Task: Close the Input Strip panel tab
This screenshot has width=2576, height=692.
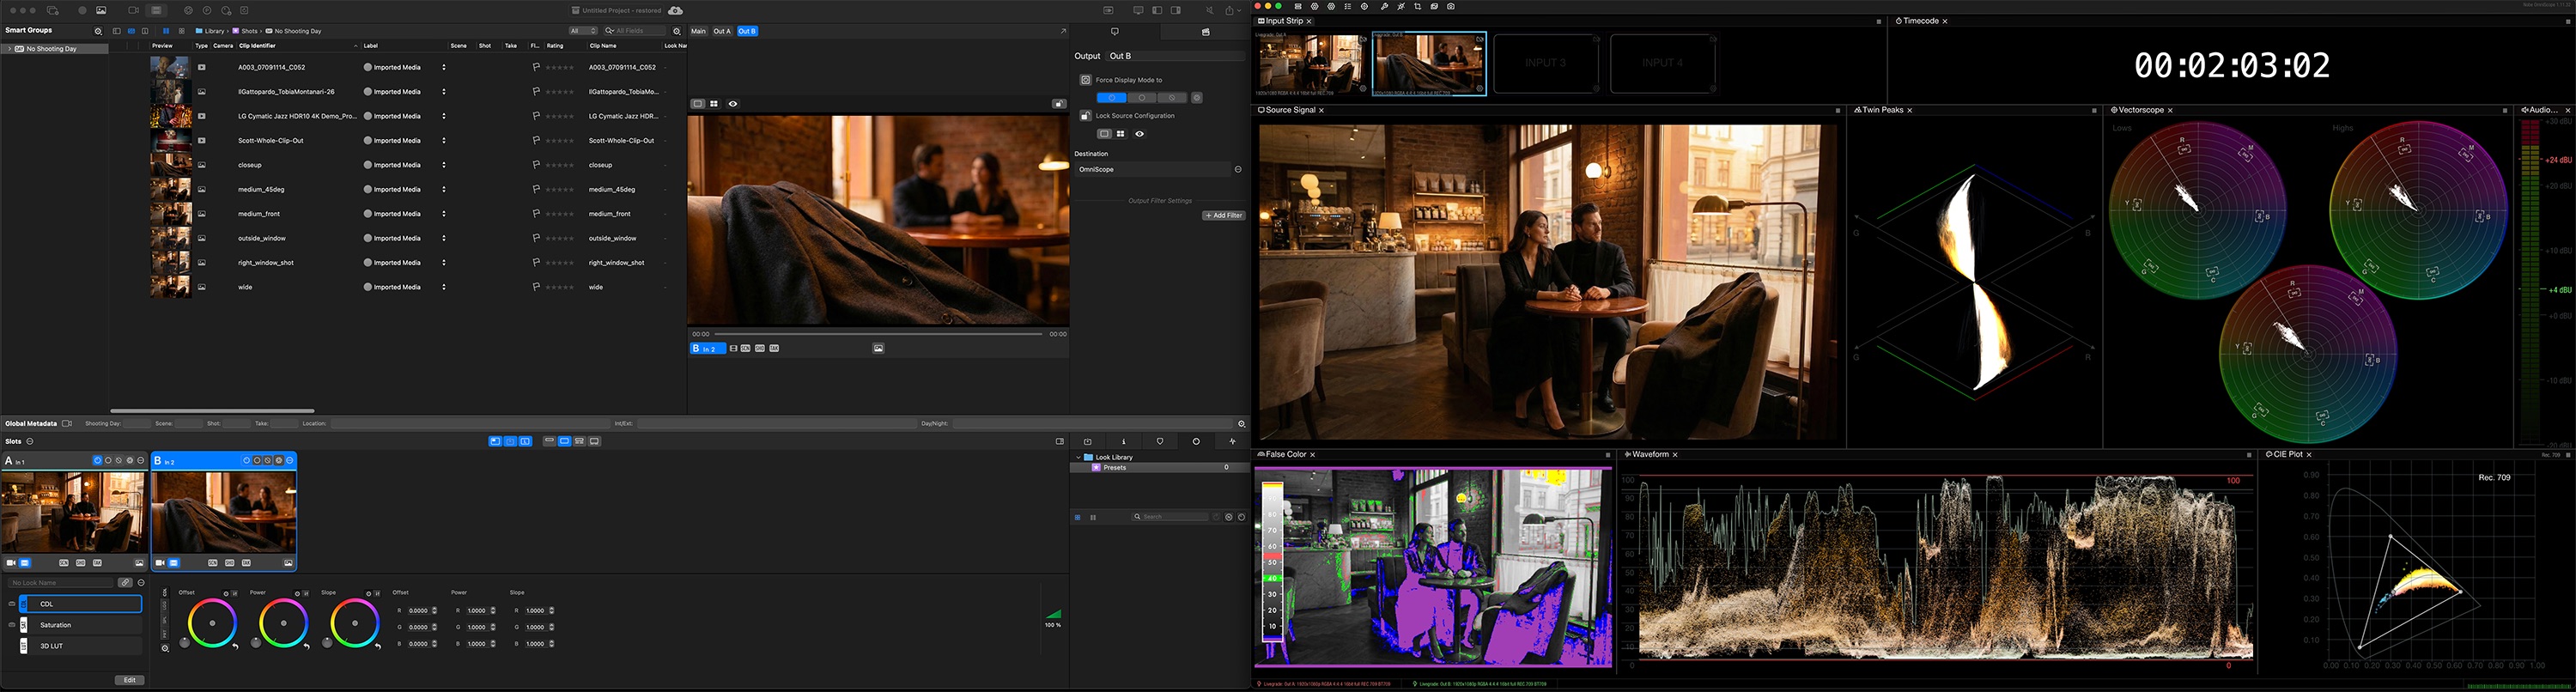Action: click(x=1309, y=21)
